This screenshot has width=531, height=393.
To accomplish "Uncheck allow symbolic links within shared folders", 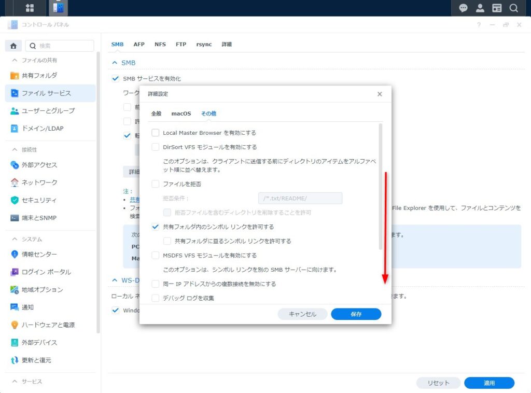I will (156, 227).
